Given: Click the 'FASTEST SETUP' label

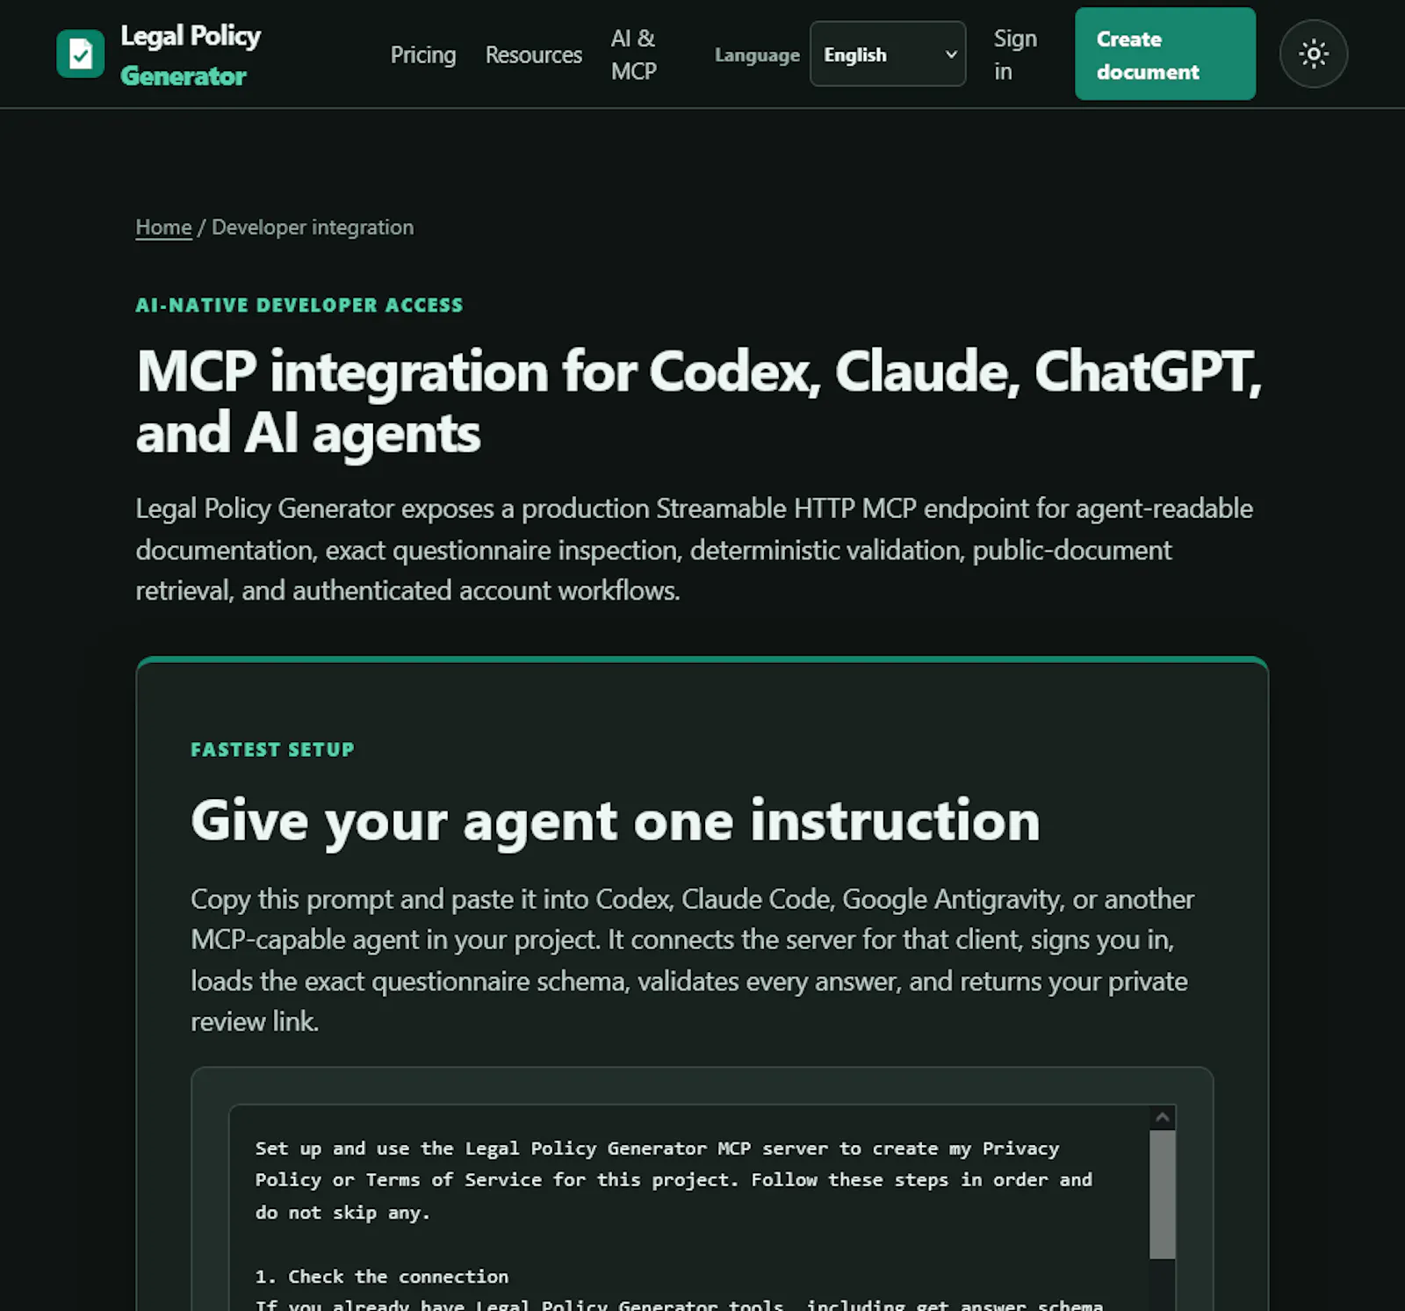Looking at the screenshot, I should (273, 749).
